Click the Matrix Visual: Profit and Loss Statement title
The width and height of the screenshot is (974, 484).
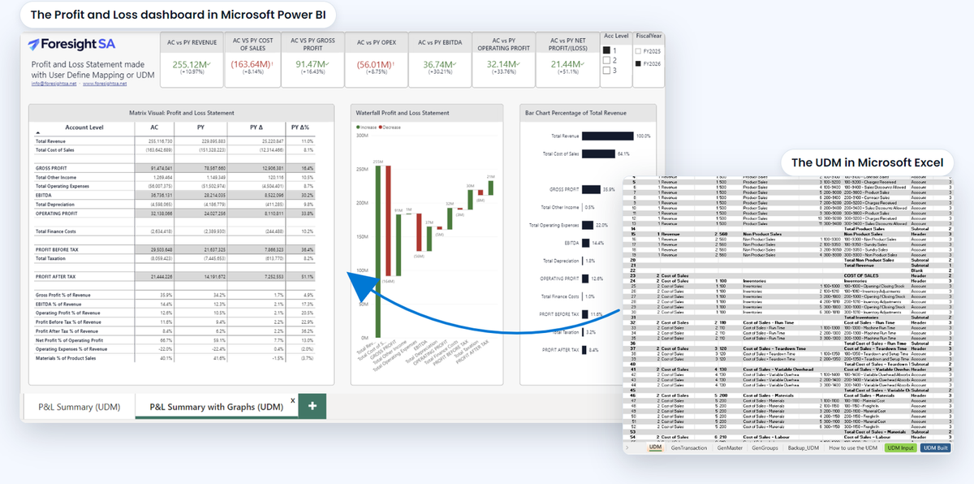tap(182, 113)
